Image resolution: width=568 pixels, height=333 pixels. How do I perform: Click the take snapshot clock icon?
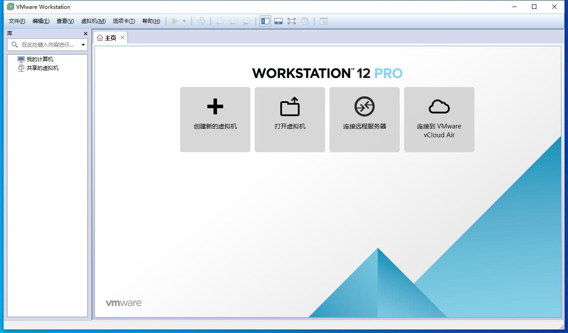(220, 21)
